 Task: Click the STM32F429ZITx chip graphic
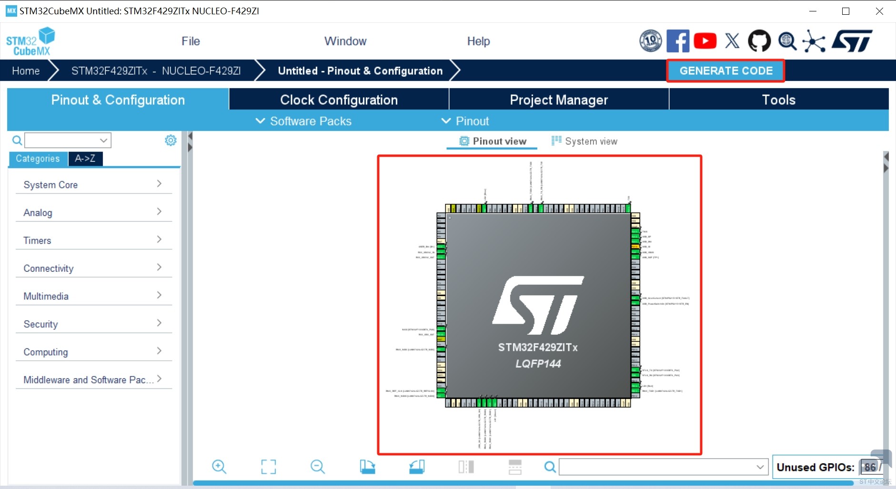(x=538, y=306)
